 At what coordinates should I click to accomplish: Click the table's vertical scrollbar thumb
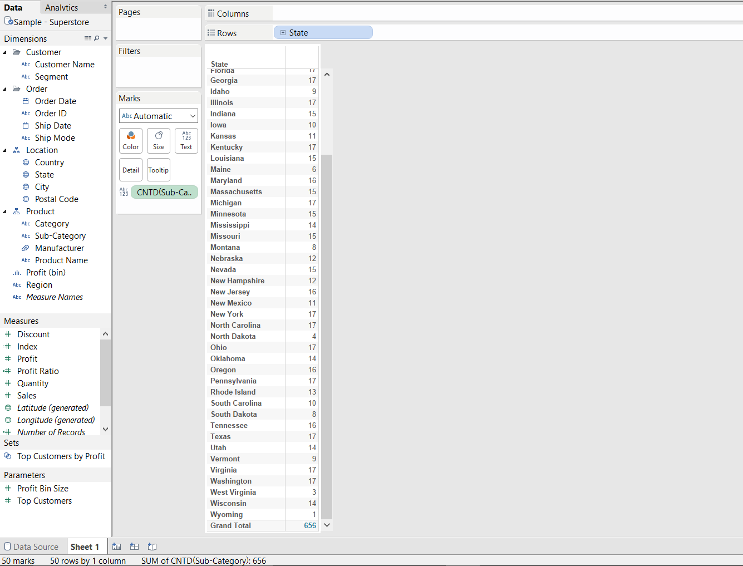click(x=327, y=337)
